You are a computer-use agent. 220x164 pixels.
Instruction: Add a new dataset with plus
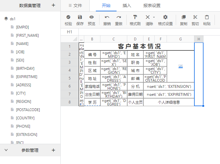point(53,5)
